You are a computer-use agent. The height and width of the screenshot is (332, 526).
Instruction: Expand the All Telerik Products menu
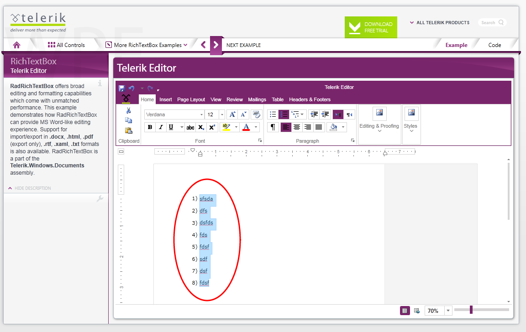[440, 23]
